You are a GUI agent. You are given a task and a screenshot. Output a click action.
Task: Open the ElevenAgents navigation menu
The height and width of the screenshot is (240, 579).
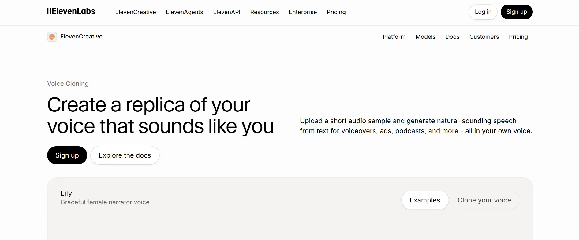[x=185, y=12]
